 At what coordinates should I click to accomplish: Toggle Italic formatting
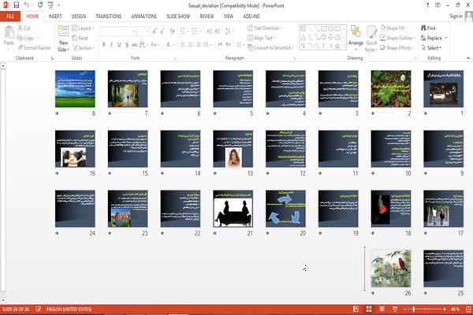click(113, 45)
